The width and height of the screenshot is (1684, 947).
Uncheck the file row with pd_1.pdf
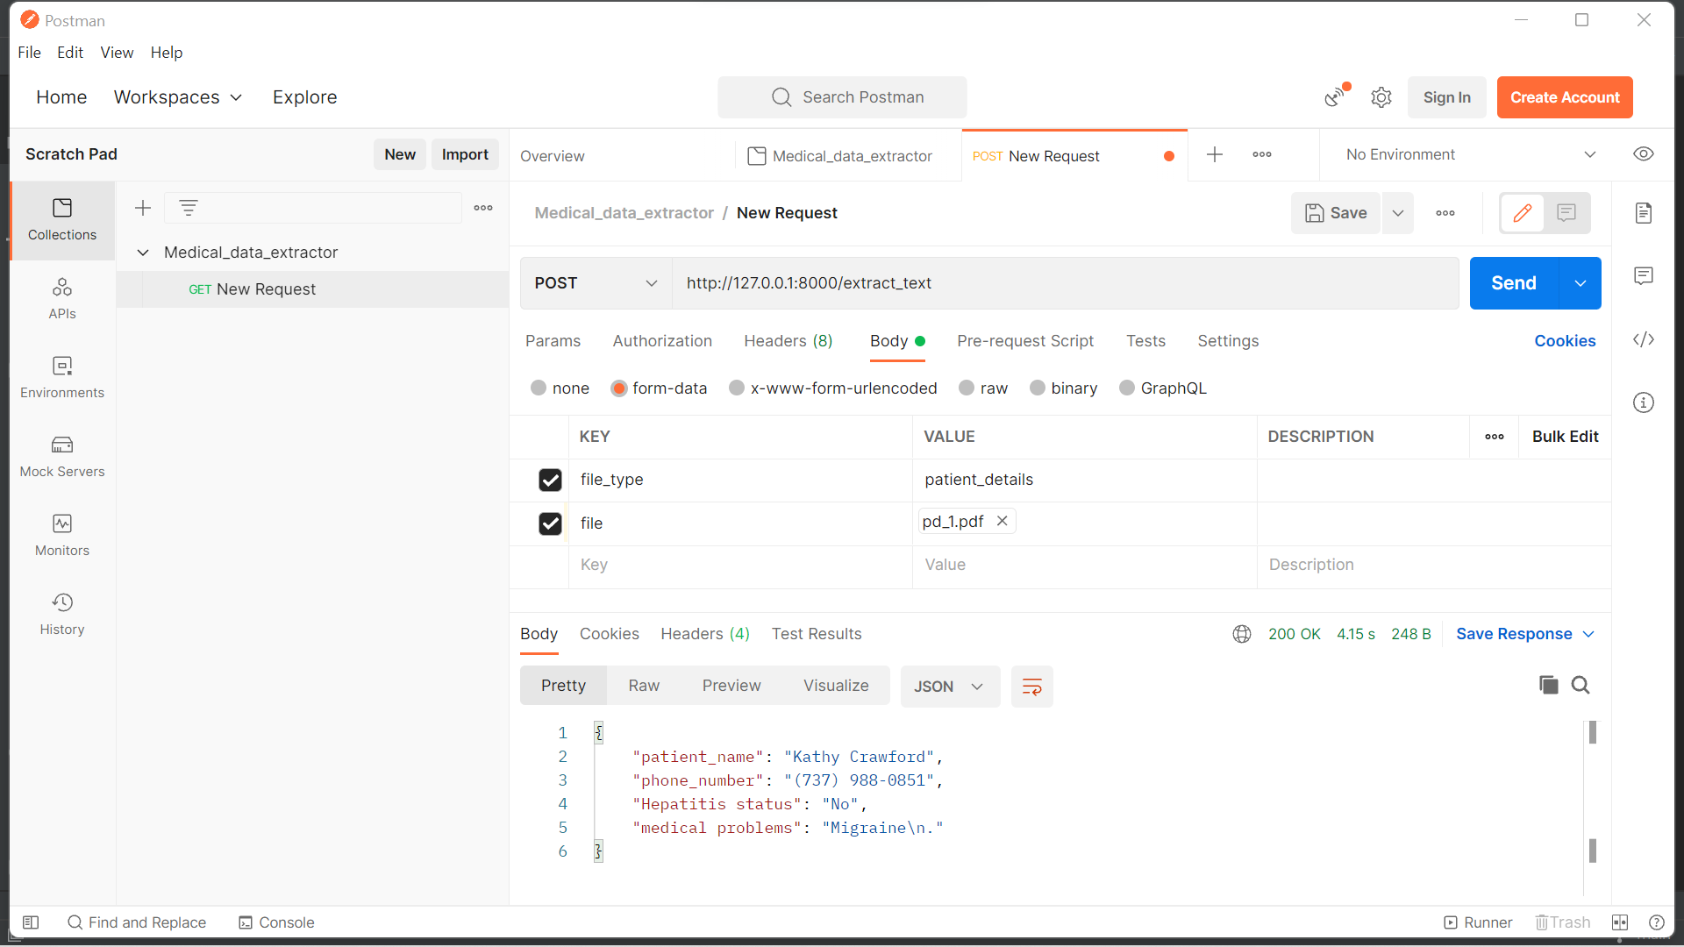[x=550, y=523]
